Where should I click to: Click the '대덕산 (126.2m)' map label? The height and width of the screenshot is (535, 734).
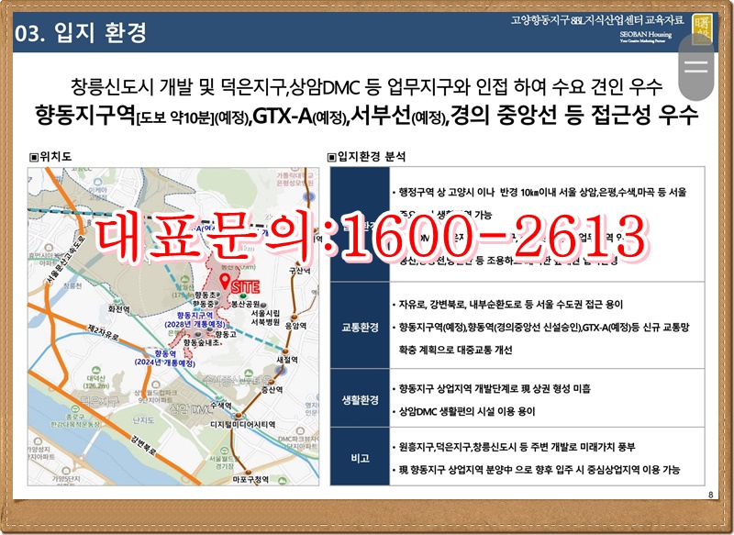point(96,382)
